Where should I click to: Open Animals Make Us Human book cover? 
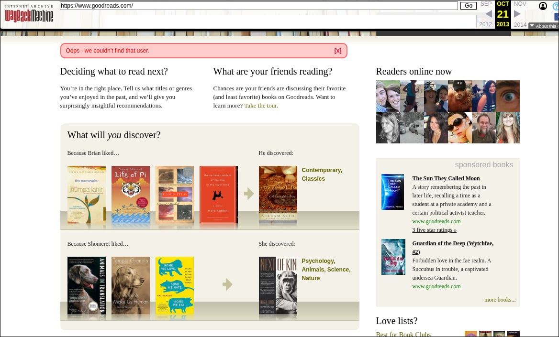131,286
